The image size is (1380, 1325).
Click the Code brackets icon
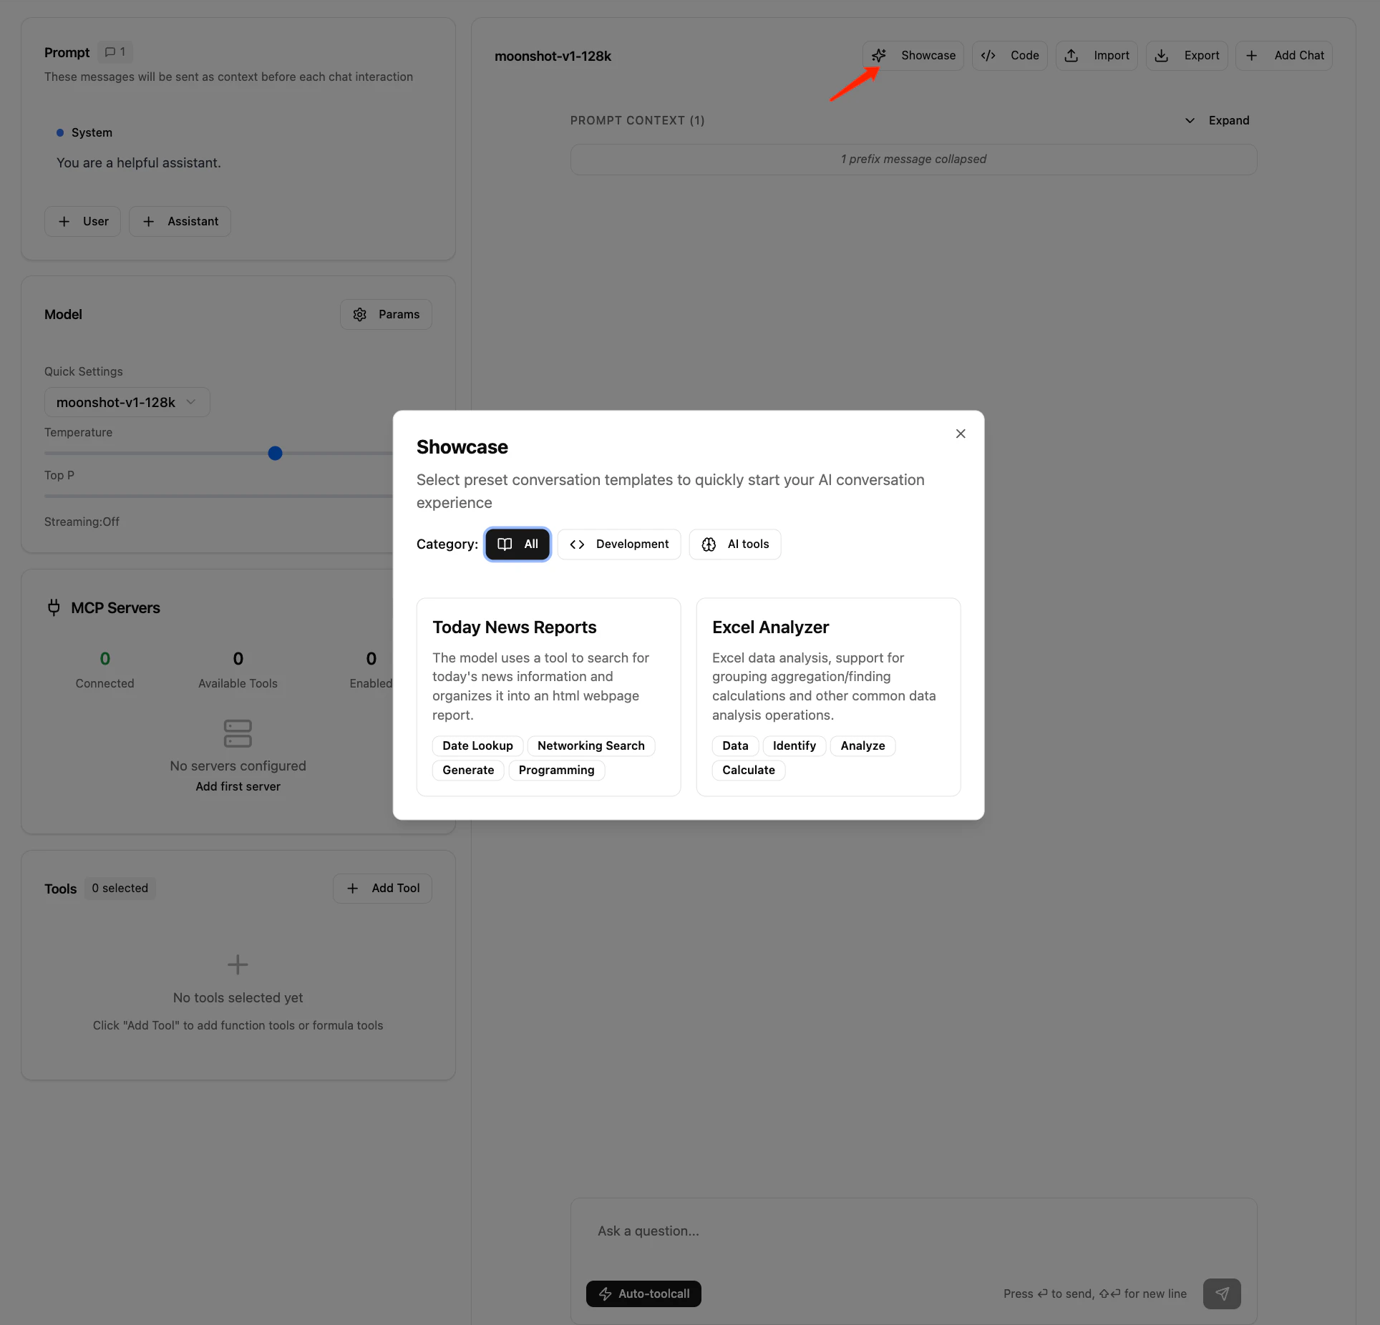point(988,56)
